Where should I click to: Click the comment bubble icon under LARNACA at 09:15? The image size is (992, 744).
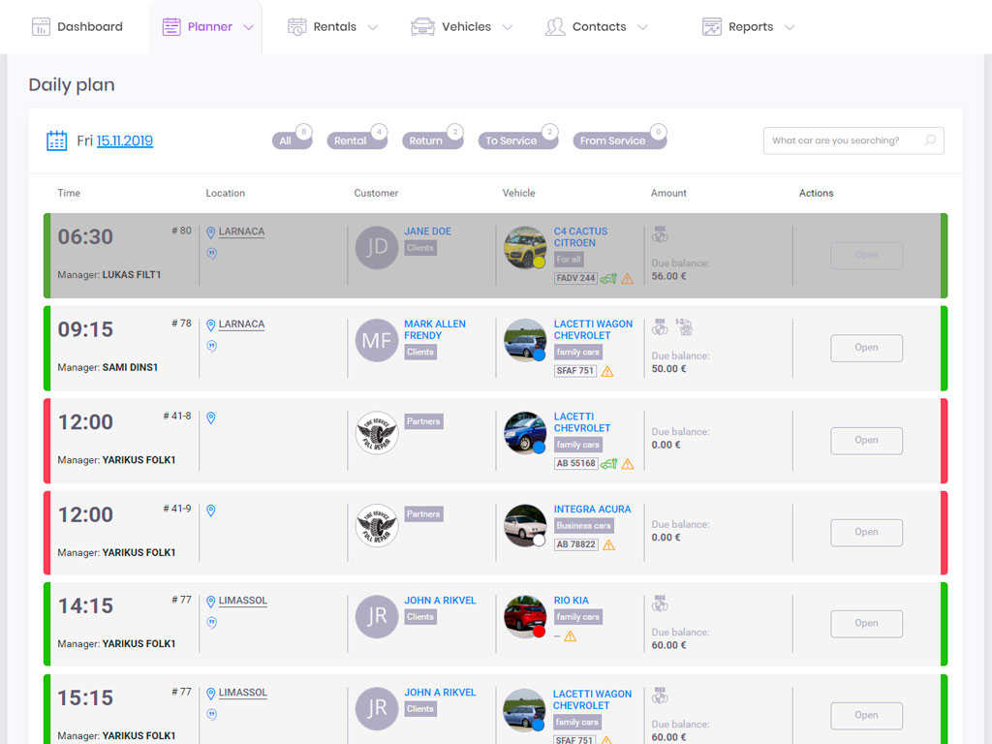tap(212, 346)
